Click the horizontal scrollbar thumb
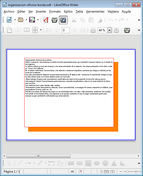The width and height of the screenshot is (143, 176). point(38,156)
